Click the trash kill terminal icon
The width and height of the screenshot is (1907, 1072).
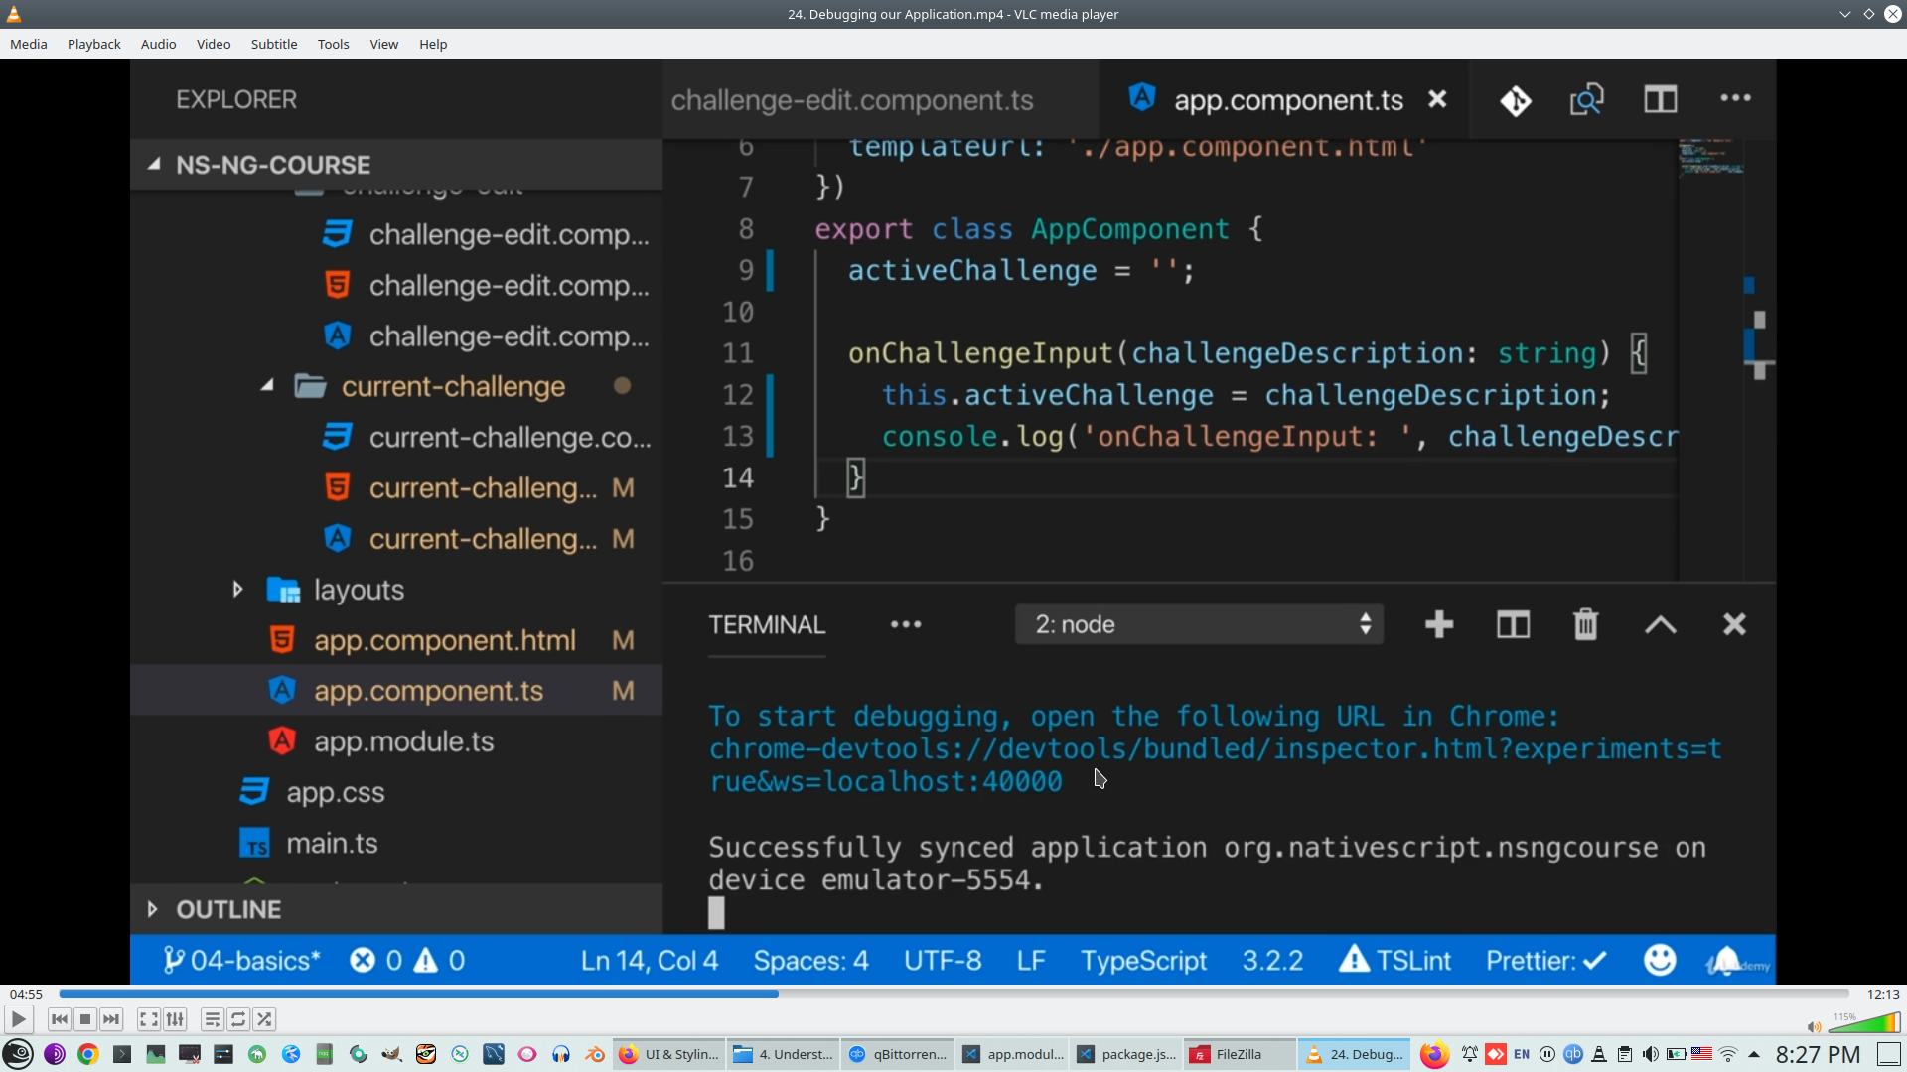point(1585,624)
